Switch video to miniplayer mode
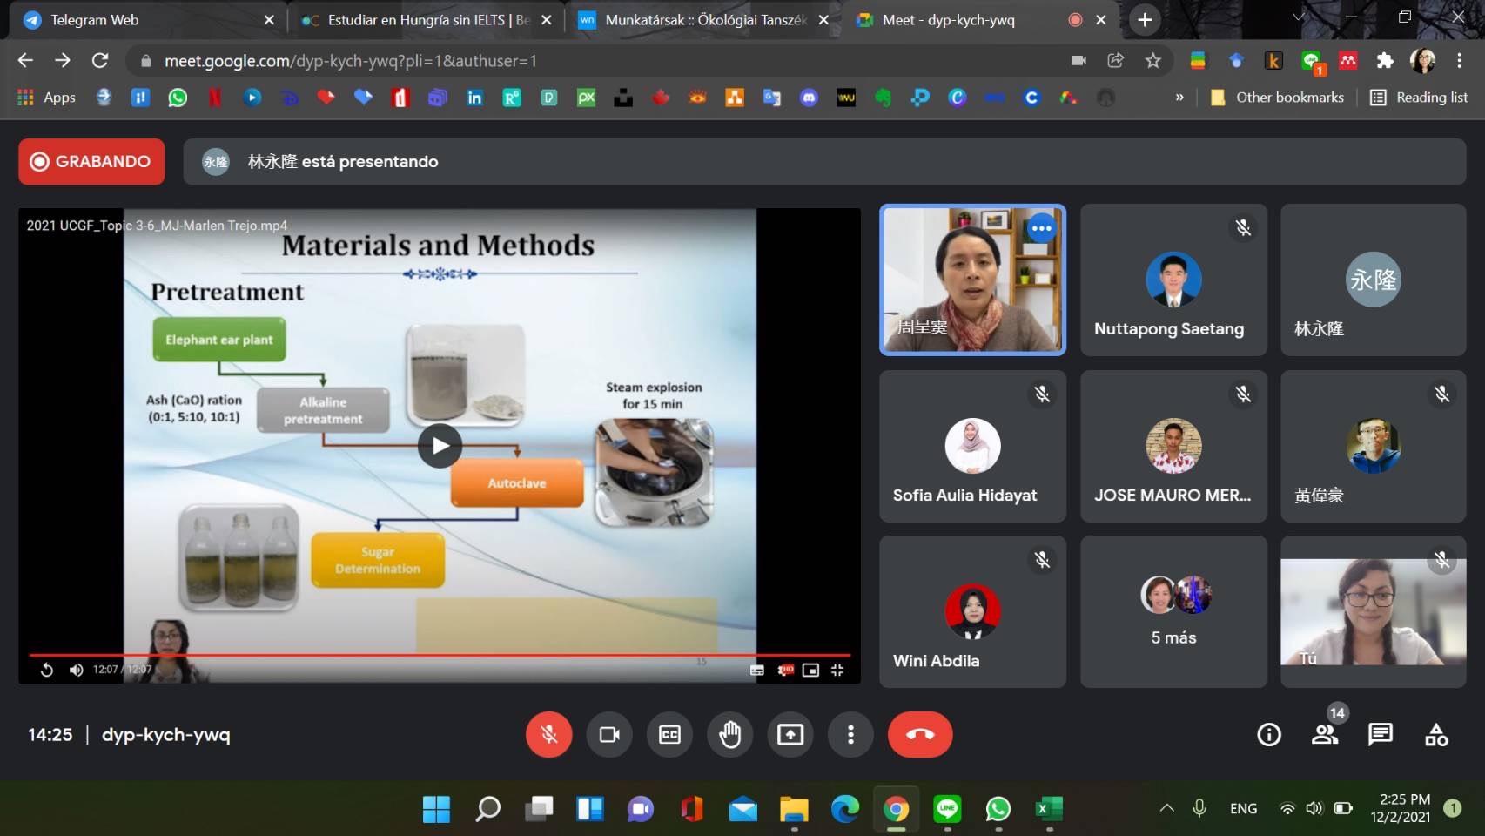The width and height of the screenshot is (1485, 836). click(810, 670)
